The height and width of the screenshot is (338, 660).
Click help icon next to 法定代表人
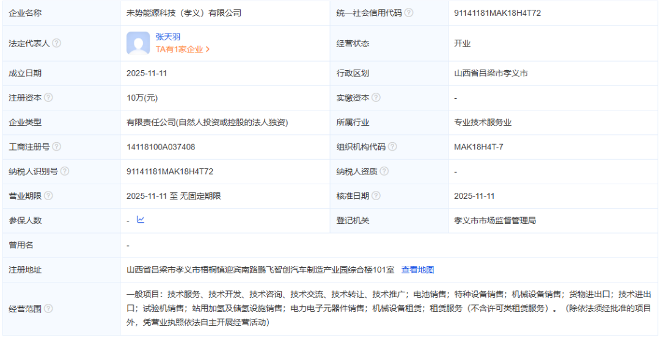[x=57, y=43]
